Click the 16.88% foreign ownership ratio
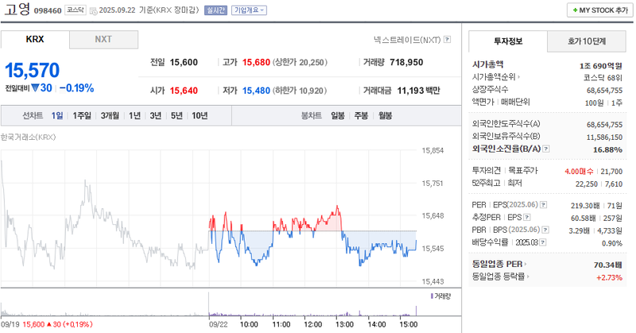This screenshot has height=333, width=636. [x=607, y=149]
